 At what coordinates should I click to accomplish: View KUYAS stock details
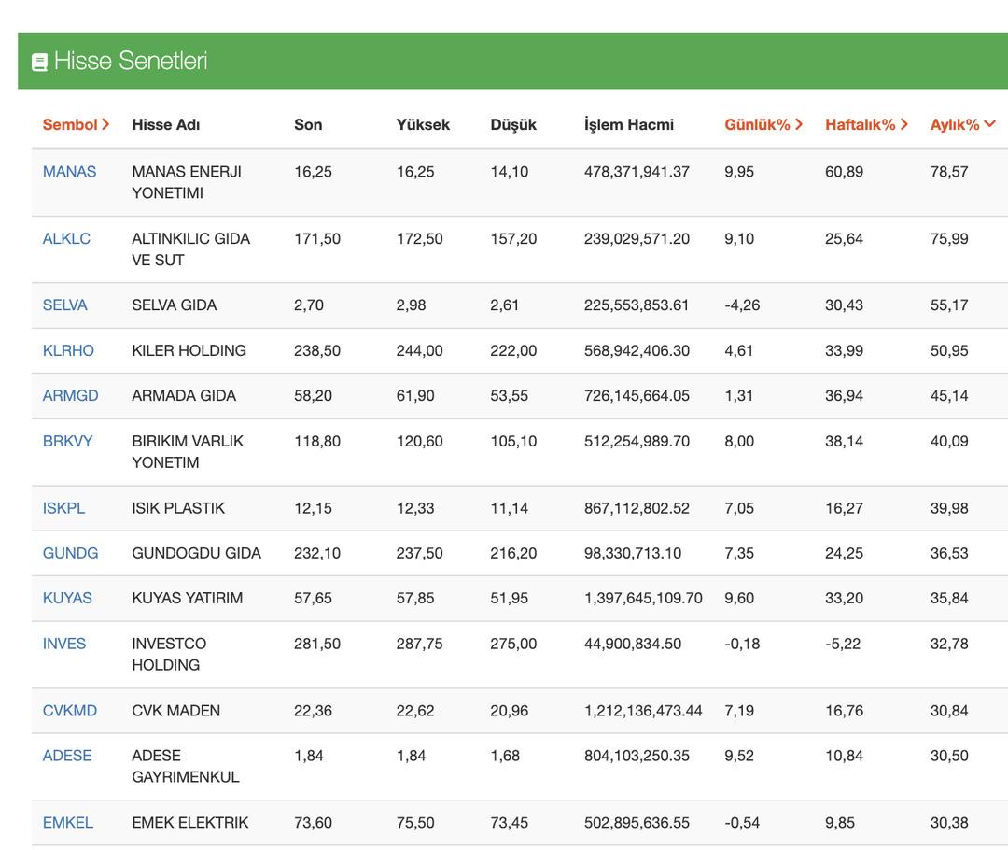(x=67, y=599)
